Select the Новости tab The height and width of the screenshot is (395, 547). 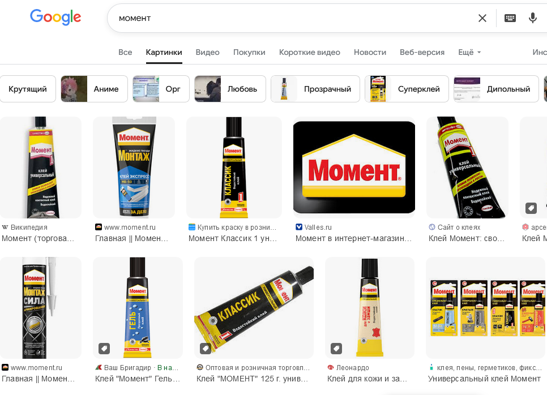click(370, 52)
